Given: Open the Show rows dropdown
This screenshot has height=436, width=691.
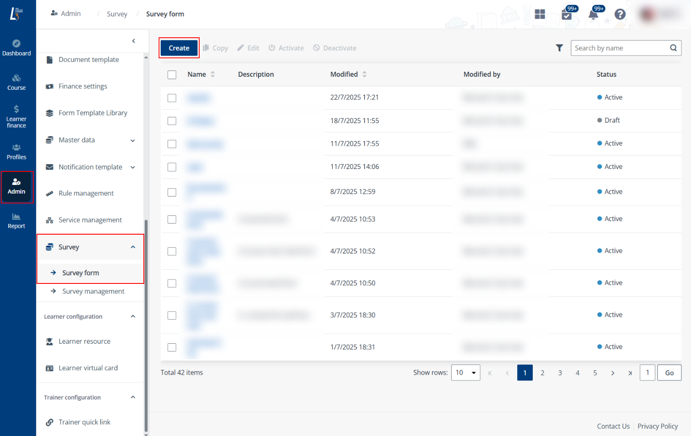Looking at the screenshot, I should point(465,372).
